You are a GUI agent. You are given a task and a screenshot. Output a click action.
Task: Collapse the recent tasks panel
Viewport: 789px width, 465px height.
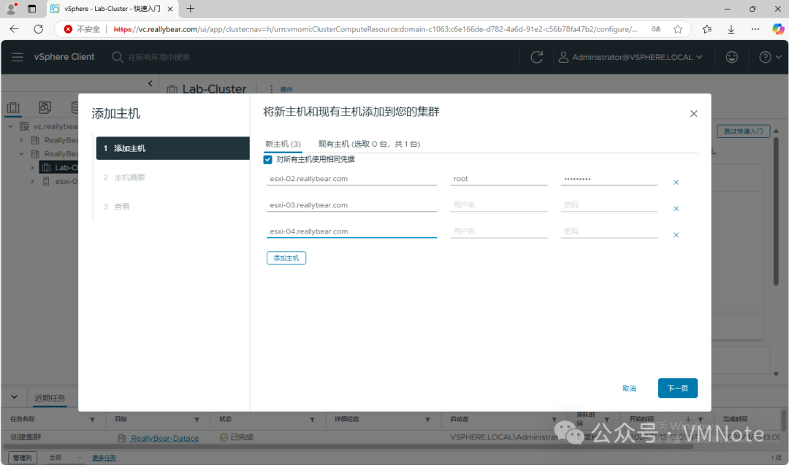click(14, 397)
